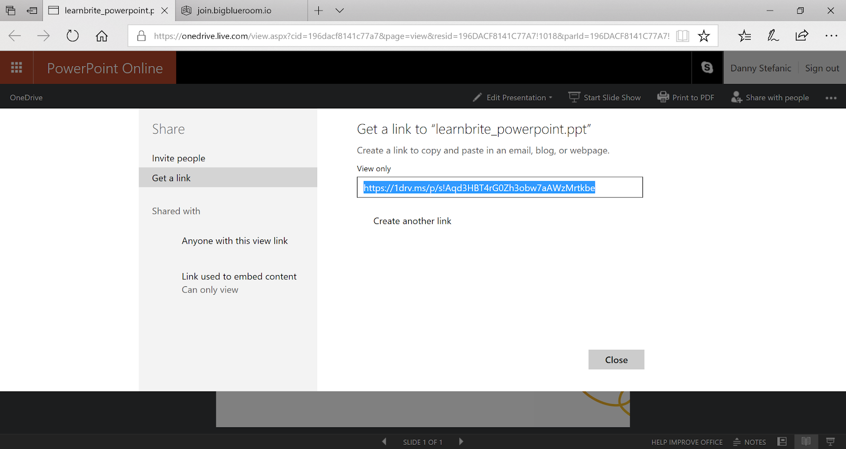Click the Shared with label
Screen dimensions: 846x449
click(x=176, y=211)
